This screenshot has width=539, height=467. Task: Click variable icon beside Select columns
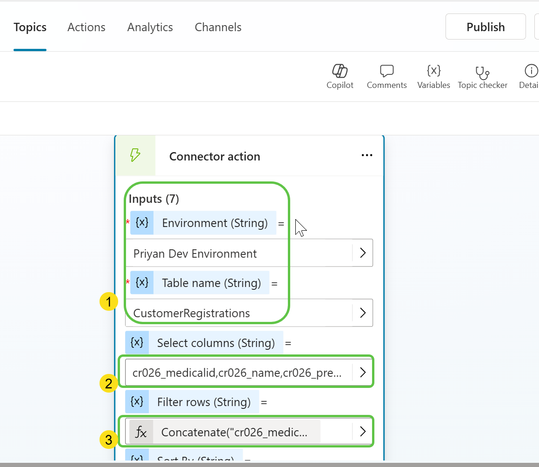[137, 343]
